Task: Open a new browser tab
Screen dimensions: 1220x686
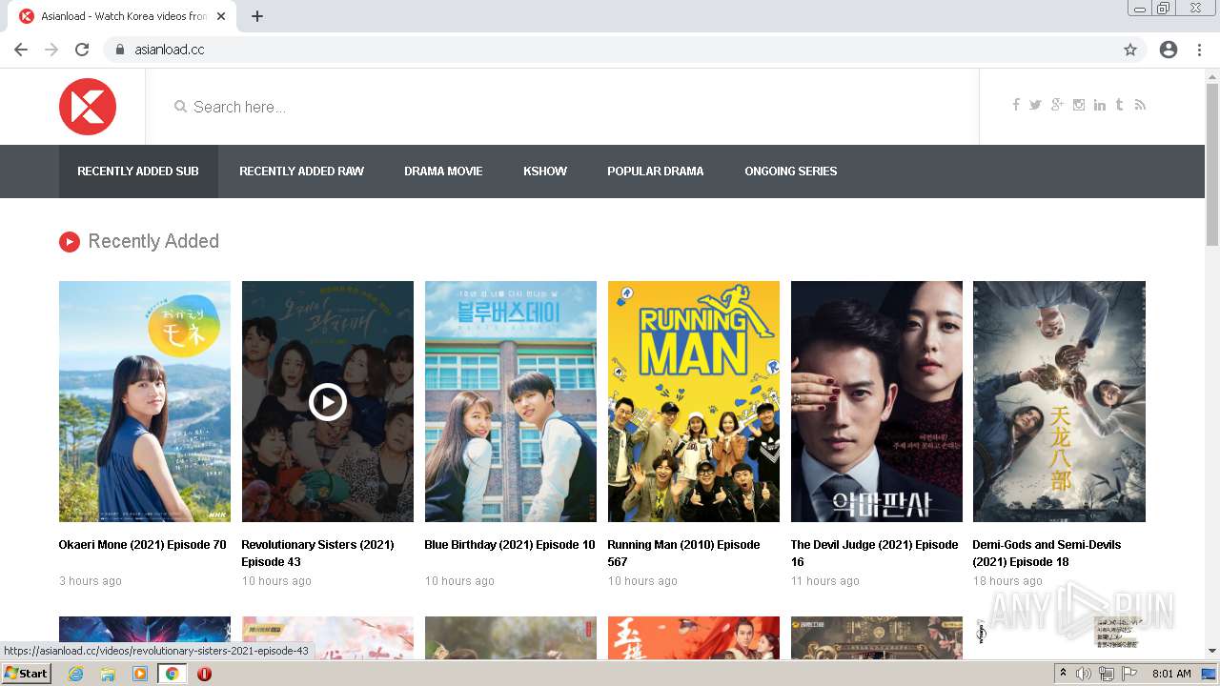Action: point(257,16)
